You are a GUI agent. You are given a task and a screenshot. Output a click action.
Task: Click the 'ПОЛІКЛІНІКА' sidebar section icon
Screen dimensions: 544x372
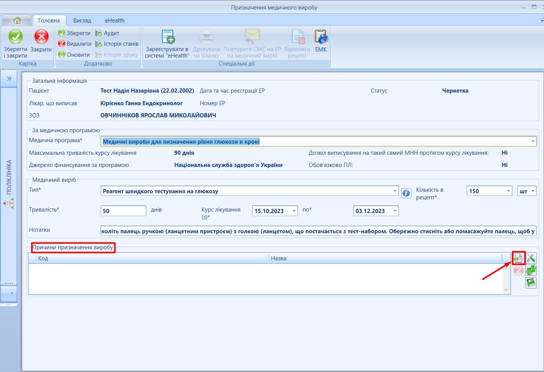(x=9, y=203)
